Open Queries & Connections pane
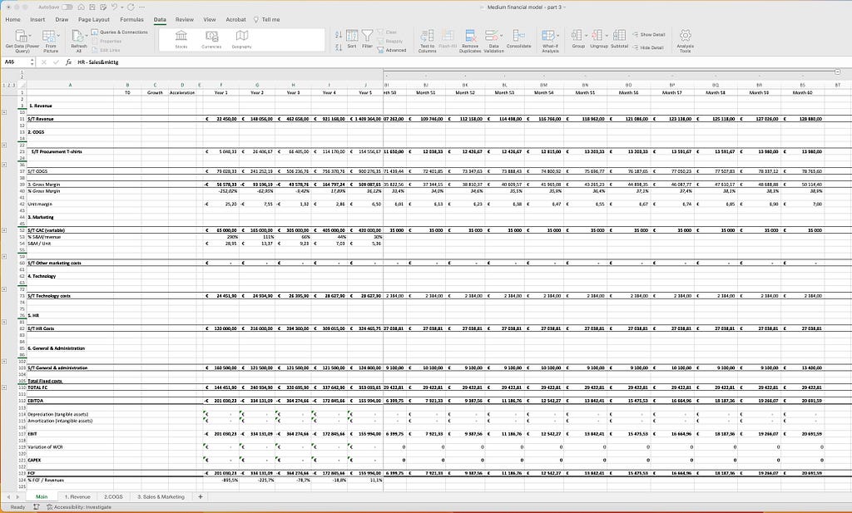This screenshot has height=513, width=852. (x=120, y=32)
